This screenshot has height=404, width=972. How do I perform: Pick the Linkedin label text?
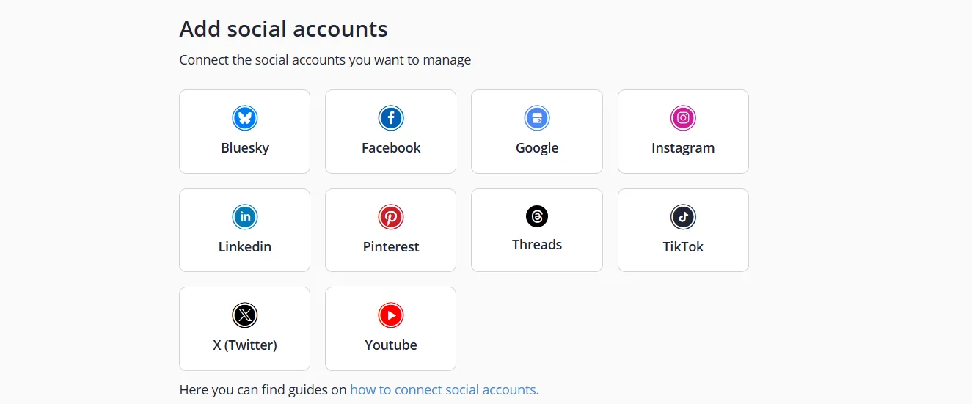[245, 246]
